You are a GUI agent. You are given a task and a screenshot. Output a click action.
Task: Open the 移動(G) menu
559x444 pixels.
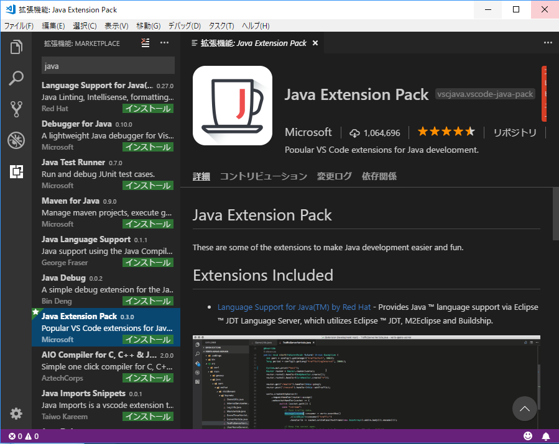click(149, 25)
